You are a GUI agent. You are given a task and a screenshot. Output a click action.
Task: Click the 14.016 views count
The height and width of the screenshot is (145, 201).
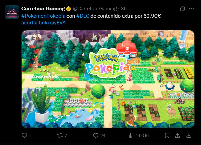(142, 136)
